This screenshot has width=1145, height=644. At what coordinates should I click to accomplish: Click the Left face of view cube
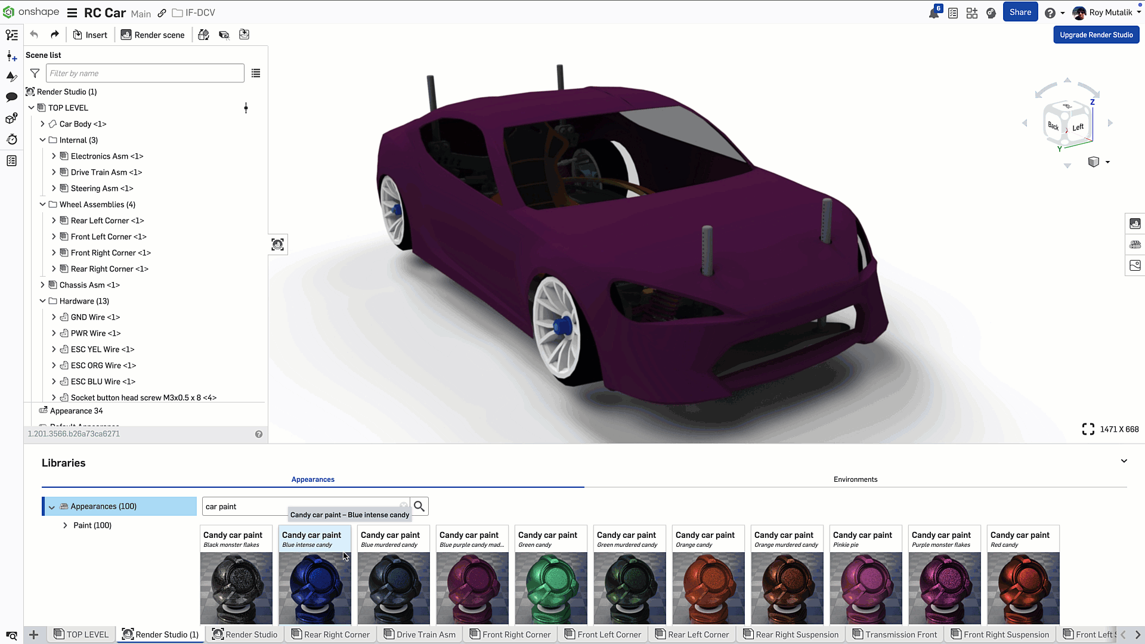click(1078, 128)
